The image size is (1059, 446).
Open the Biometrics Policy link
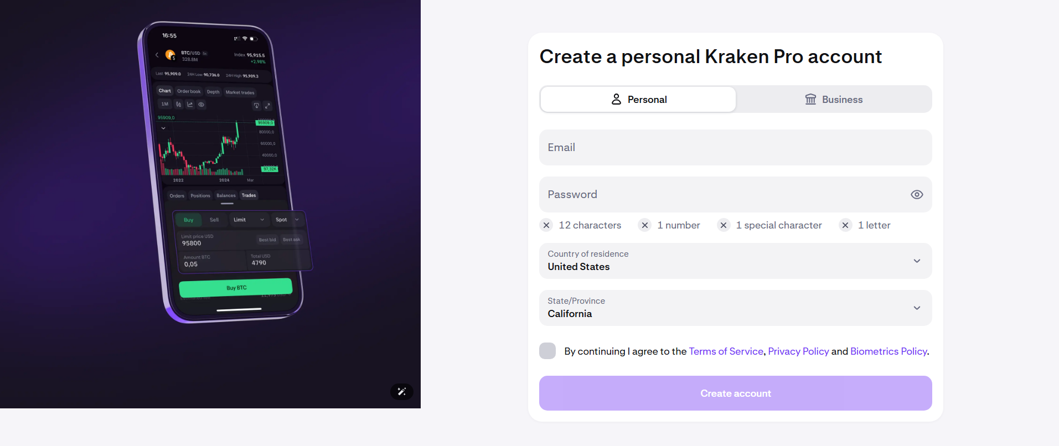click(888, 351)
